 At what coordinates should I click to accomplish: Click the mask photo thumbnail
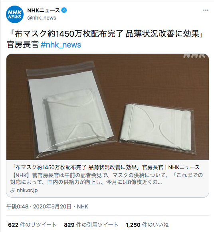[x=107, y=107]
